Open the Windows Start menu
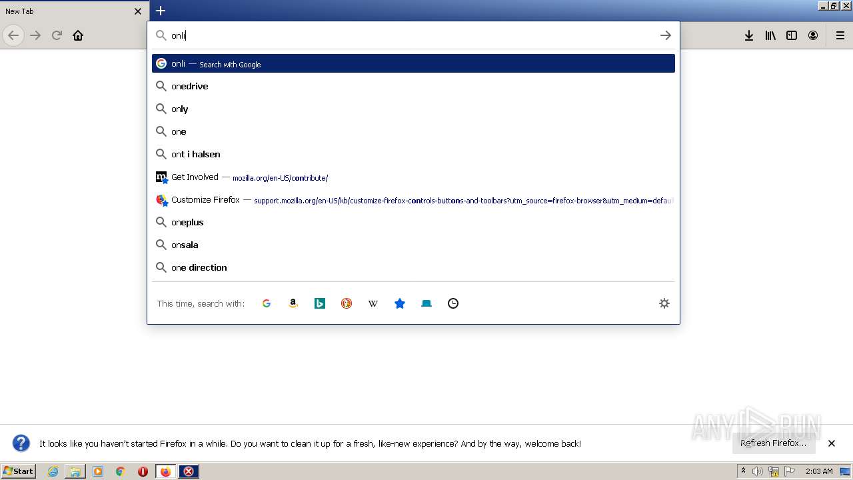 pyautogui.click(x=19, y=471)
